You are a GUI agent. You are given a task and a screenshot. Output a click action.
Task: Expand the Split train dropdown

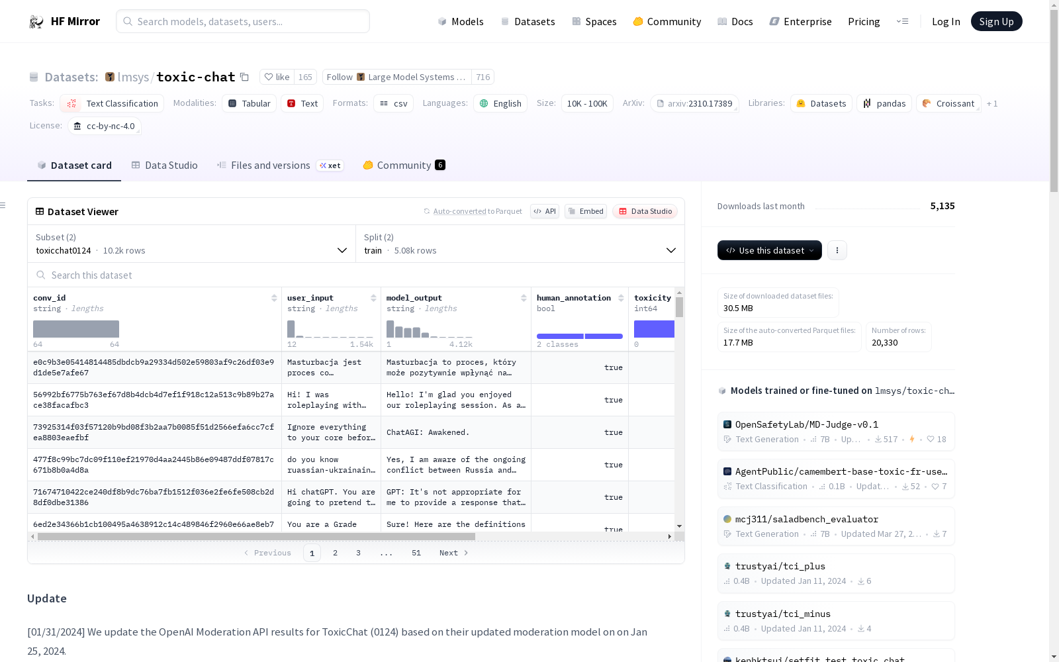[x=520, y=244]
